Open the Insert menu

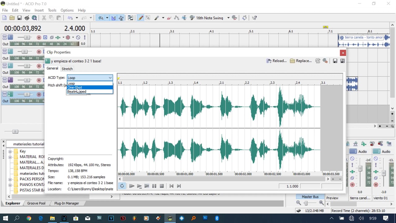[x=39, y=10]
